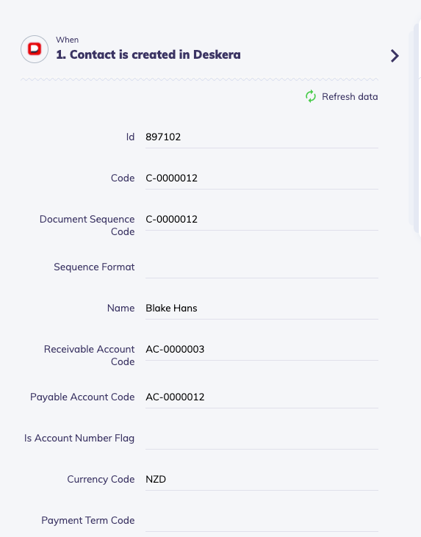421x537 pixels.
Task: Click the 'When' trigger label
Action: coord(67,40)
